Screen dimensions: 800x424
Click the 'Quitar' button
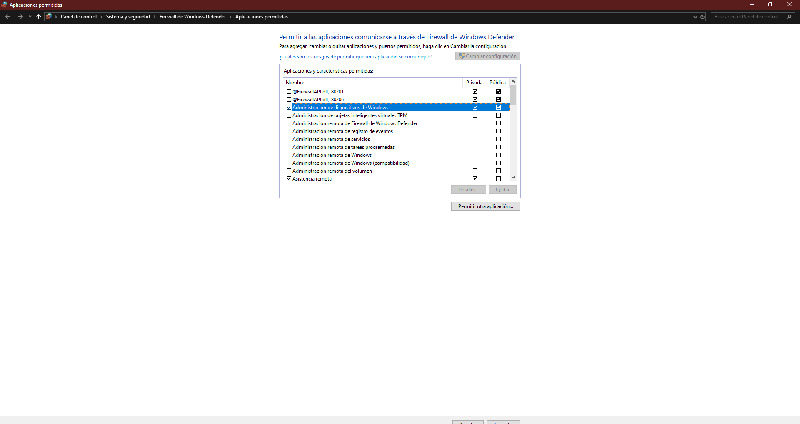[502, 190]
